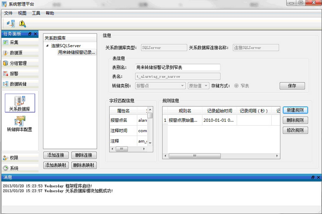Click the 添加表映射 button
Viewport: 322px width, 214px height.
55,165
